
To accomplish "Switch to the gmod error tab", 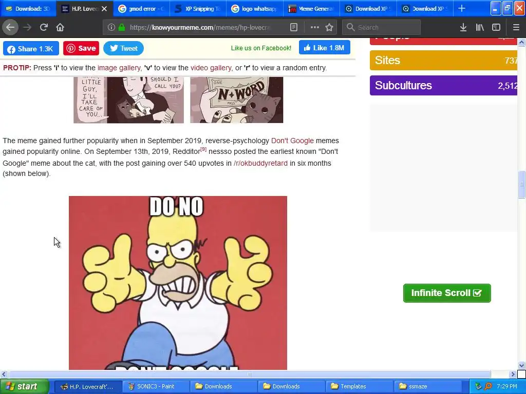I will pyautogui.click(x=141, y=9).
